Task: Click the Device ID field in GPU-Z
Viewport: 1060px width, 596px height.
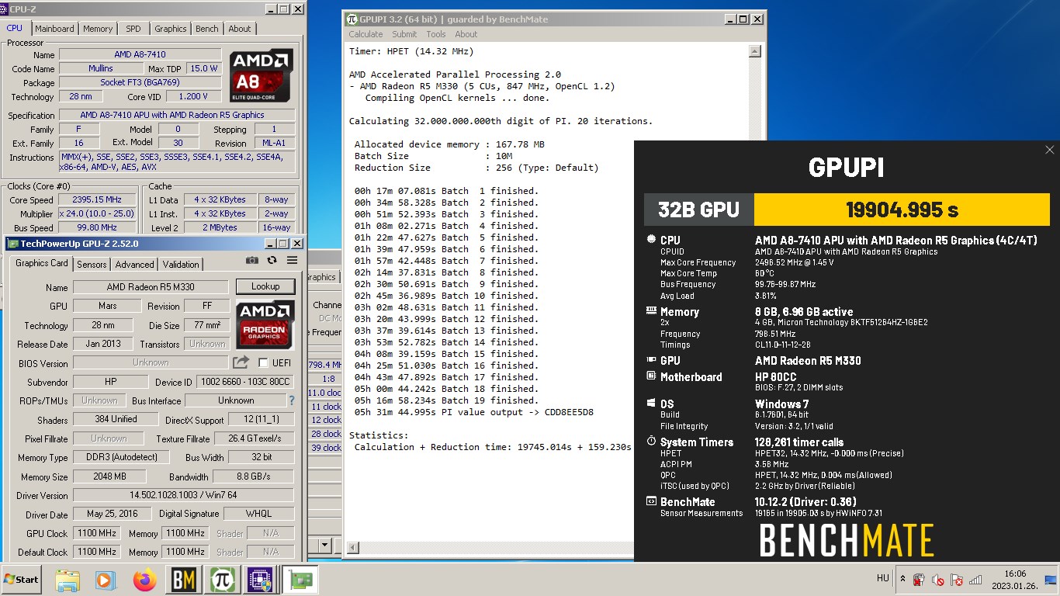Action: tap(245, 382)
